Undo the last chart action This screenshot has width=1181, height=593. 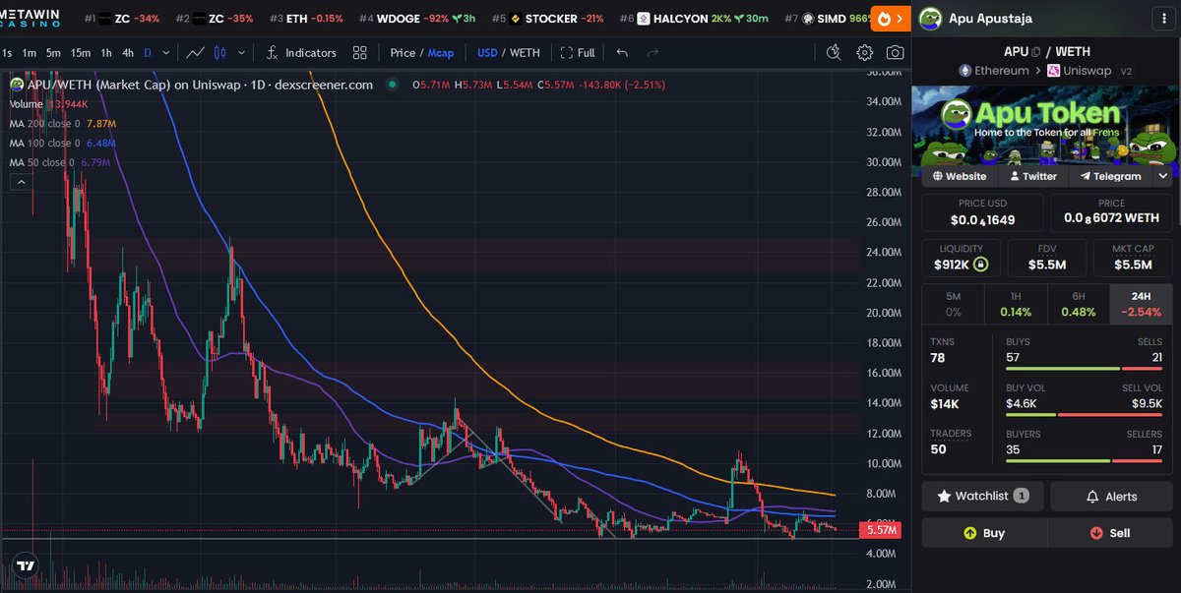click(622, 52)
